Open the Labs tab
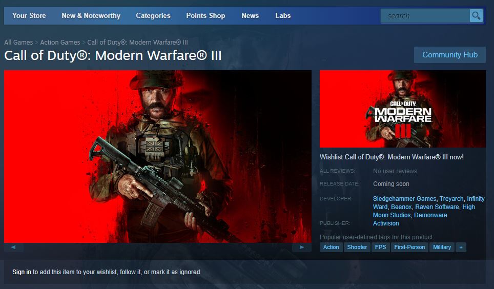The image size is (494, 289). [x=283, y=15]
